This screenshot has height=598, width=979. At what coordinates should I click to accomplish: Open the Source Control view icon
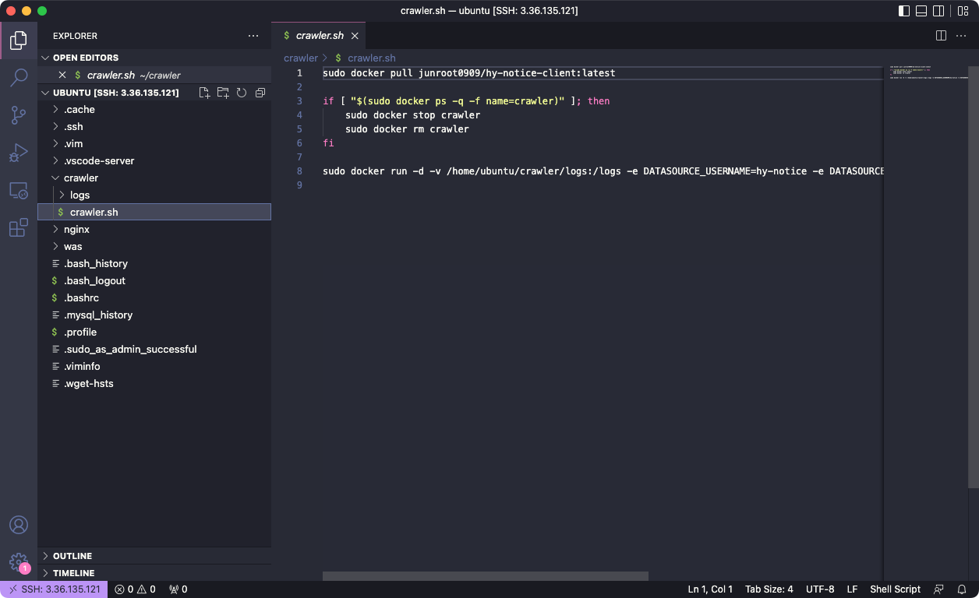19,115
